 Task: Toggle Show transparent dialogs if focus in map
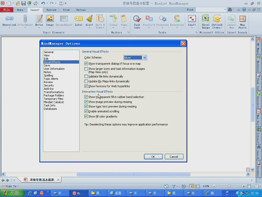coord(86,64)
